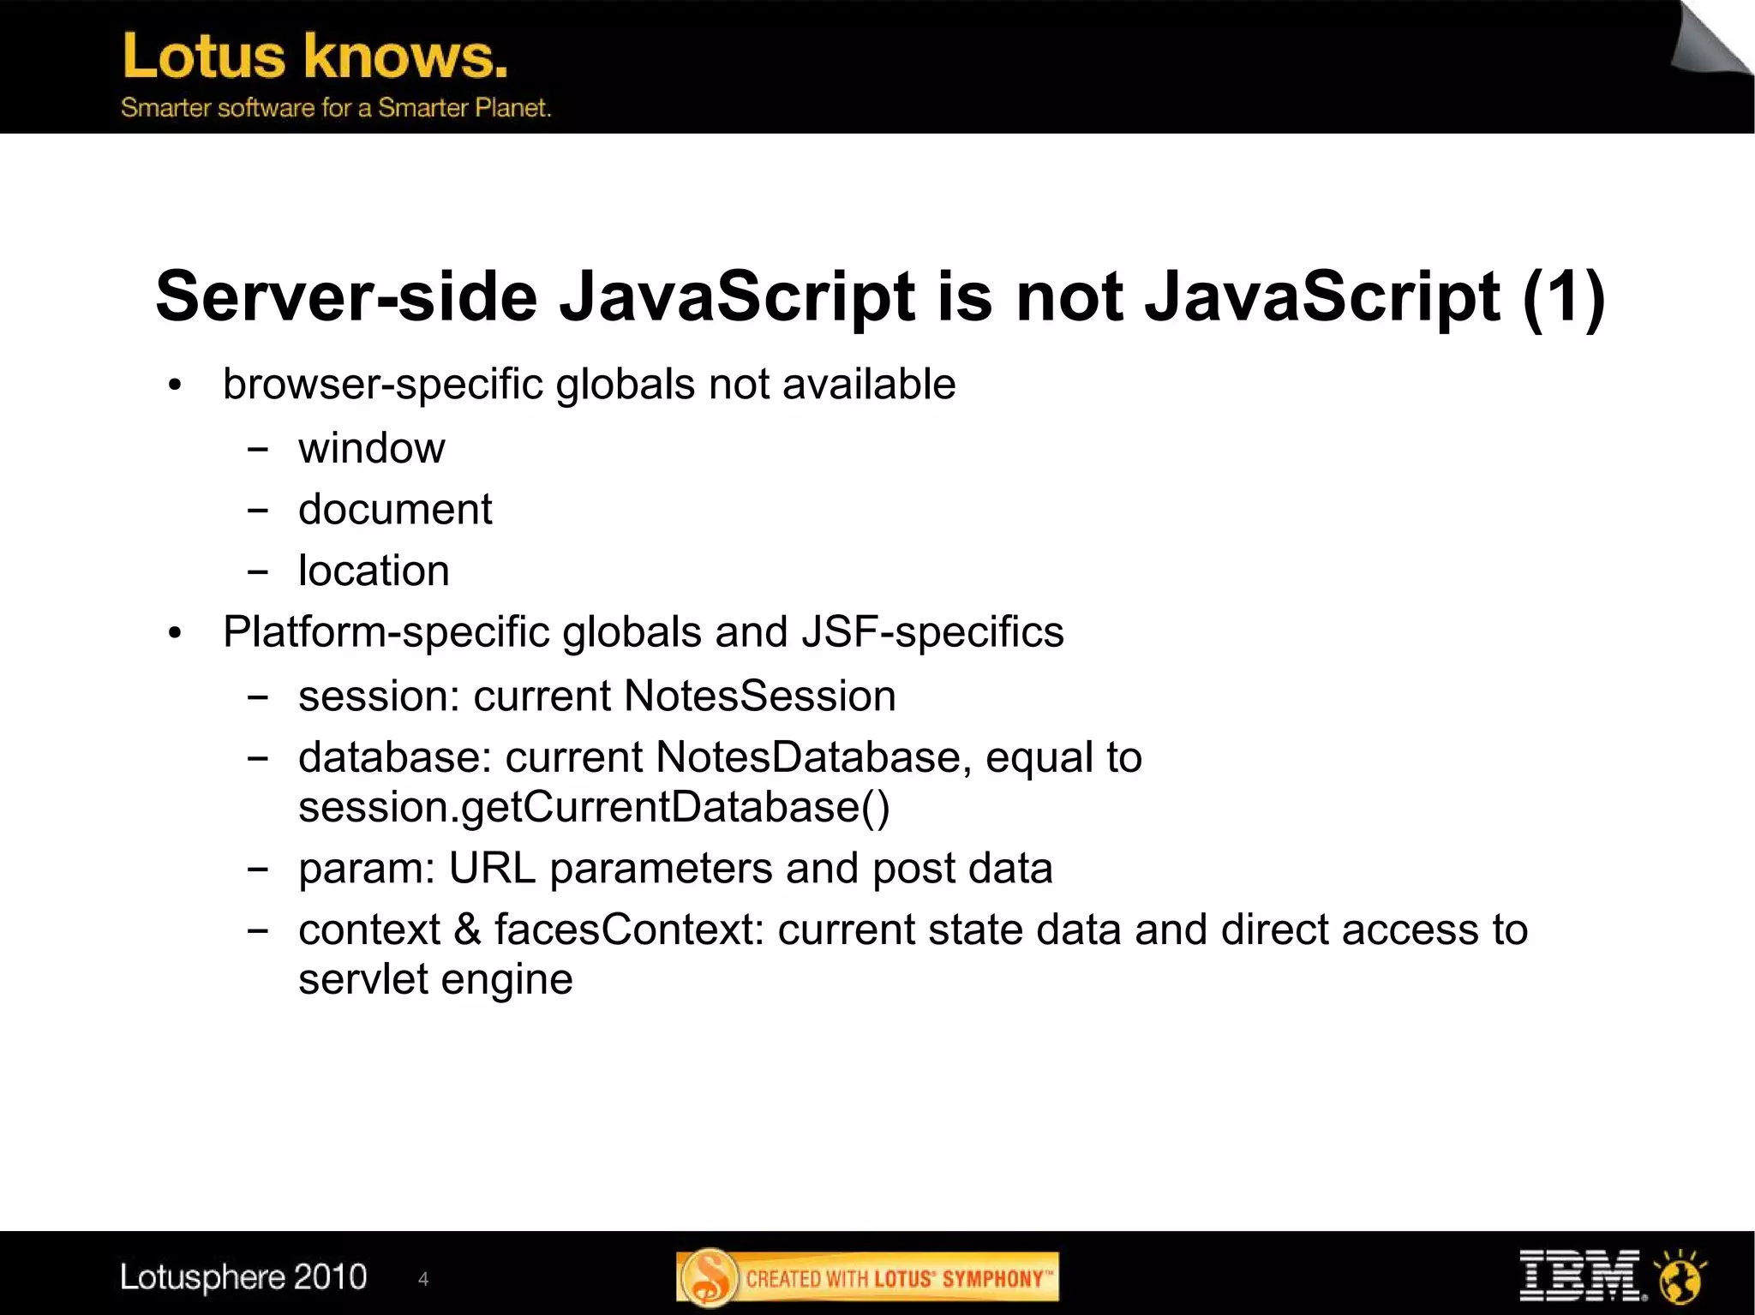The width and height of the screenshot is (1755, 1315).
Task: Click 'CREATED WITH LOTUS SYMPHONY' banner text
Action: (898, 1279)
